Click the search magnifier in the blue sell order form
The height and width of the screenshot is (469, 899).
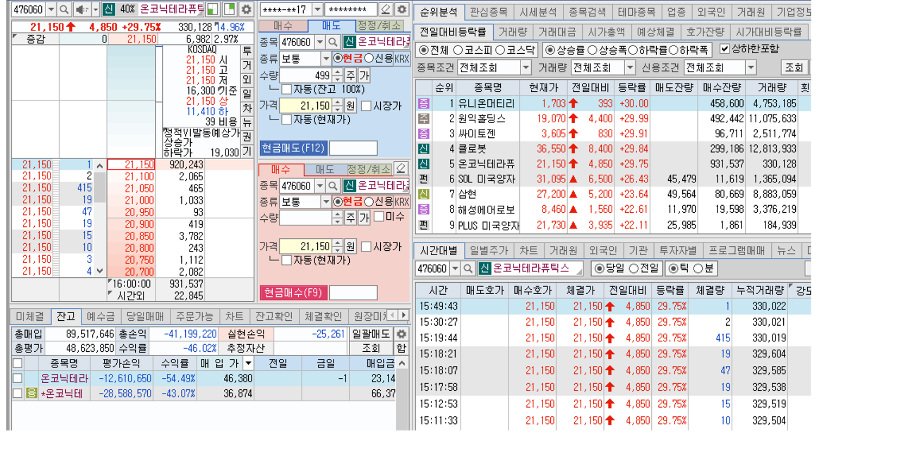[333, 42]
